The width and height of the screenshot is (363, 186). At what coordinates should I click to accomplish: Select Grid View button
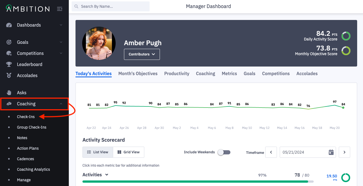[x=128, y=152]
